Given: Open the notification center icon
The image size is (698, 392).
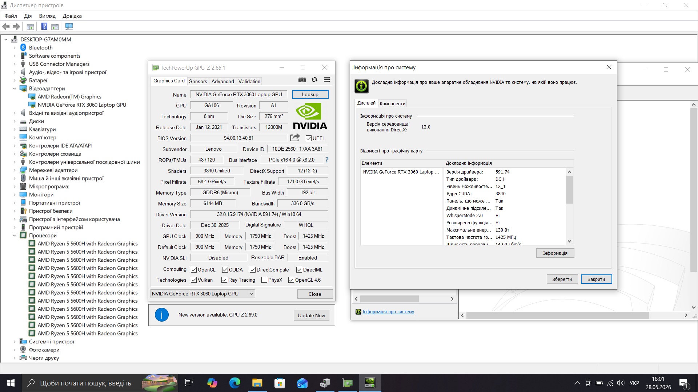Looking at the screenshot, I should pyautogui.click(x=683, y=383).
